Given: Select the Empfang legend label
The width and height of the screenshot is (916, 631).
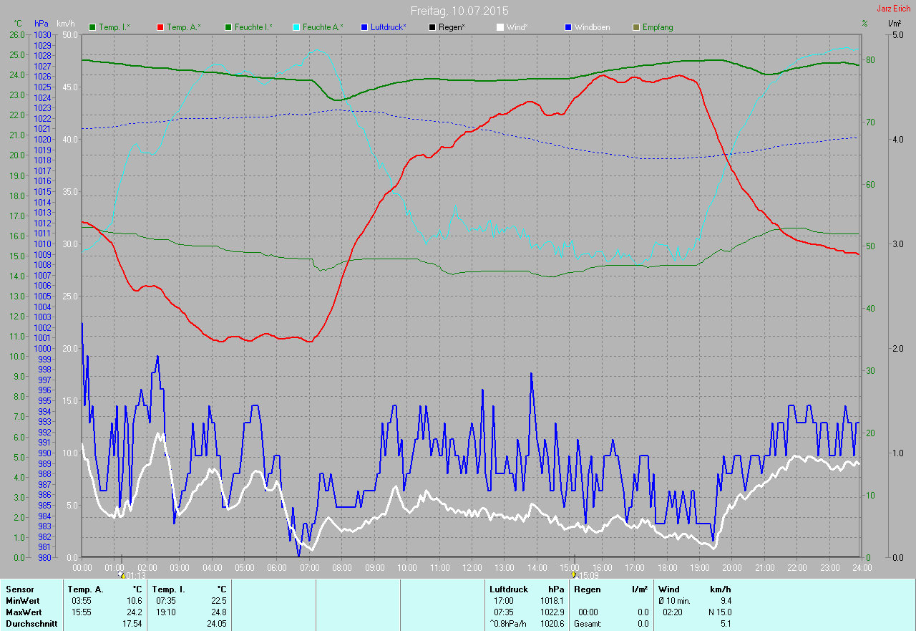Looking at the screenshot, I should pyautogui.click(x=658, y=27).
